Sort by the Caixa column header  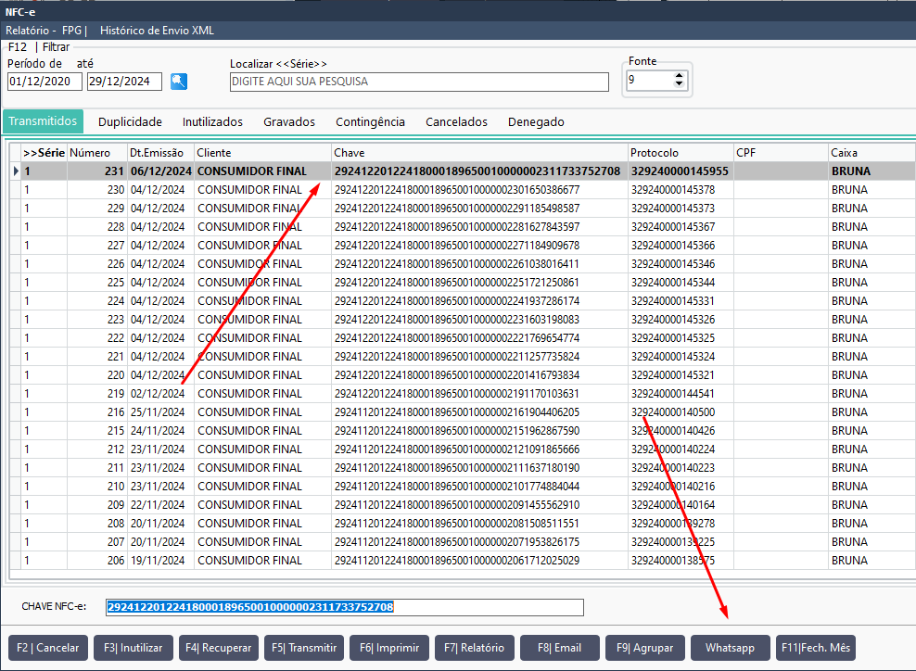871,152
